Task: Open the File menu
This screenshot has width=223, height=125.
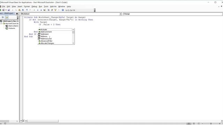Action: [3, 7]
